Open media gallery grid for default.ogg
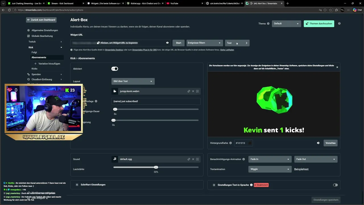 [x=197, y=159]
